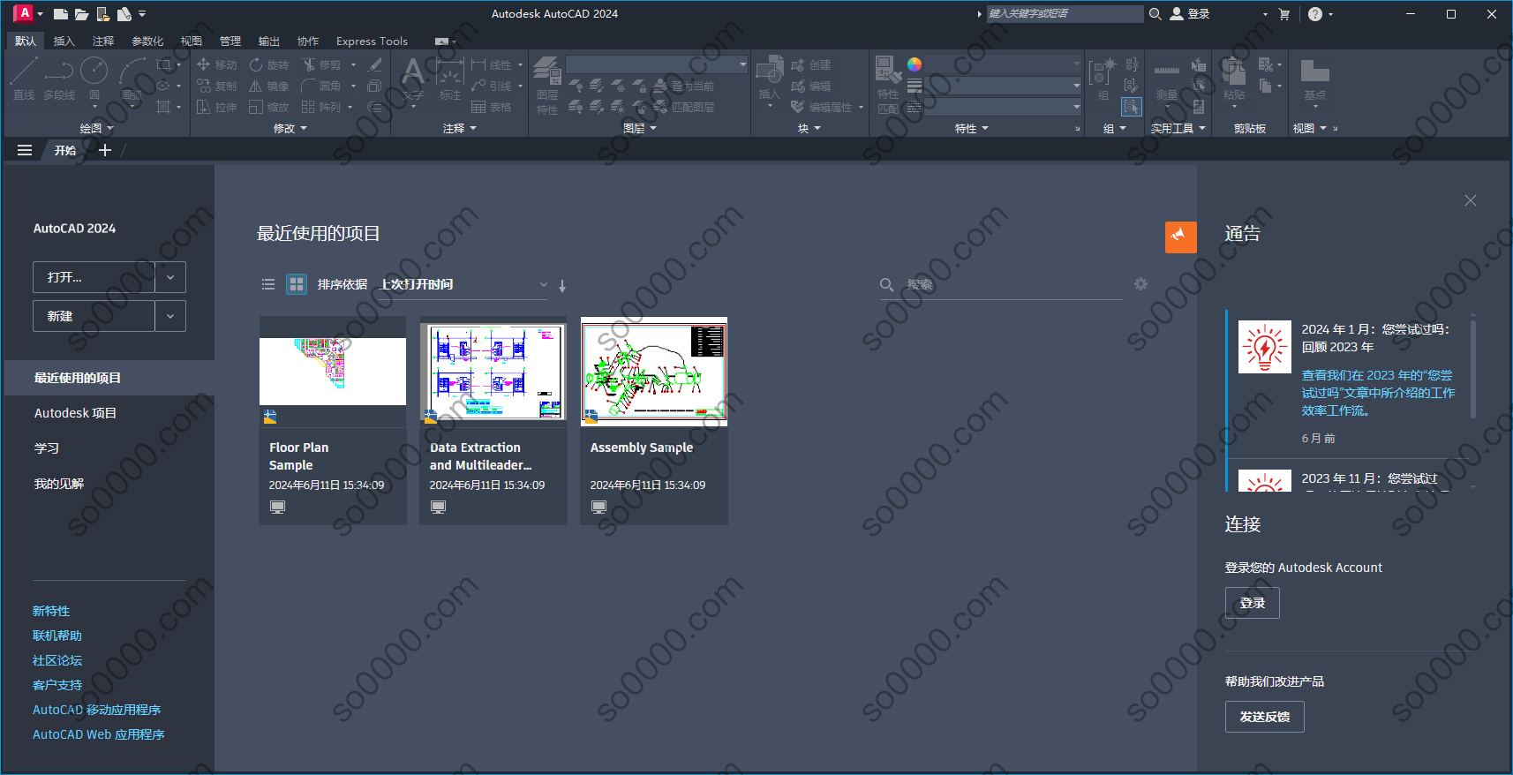The width and height of the screenshot is (1513, 775).
Task: Switch recent projects to grid view
Action: pyautogui.click(x=297, y=284)
